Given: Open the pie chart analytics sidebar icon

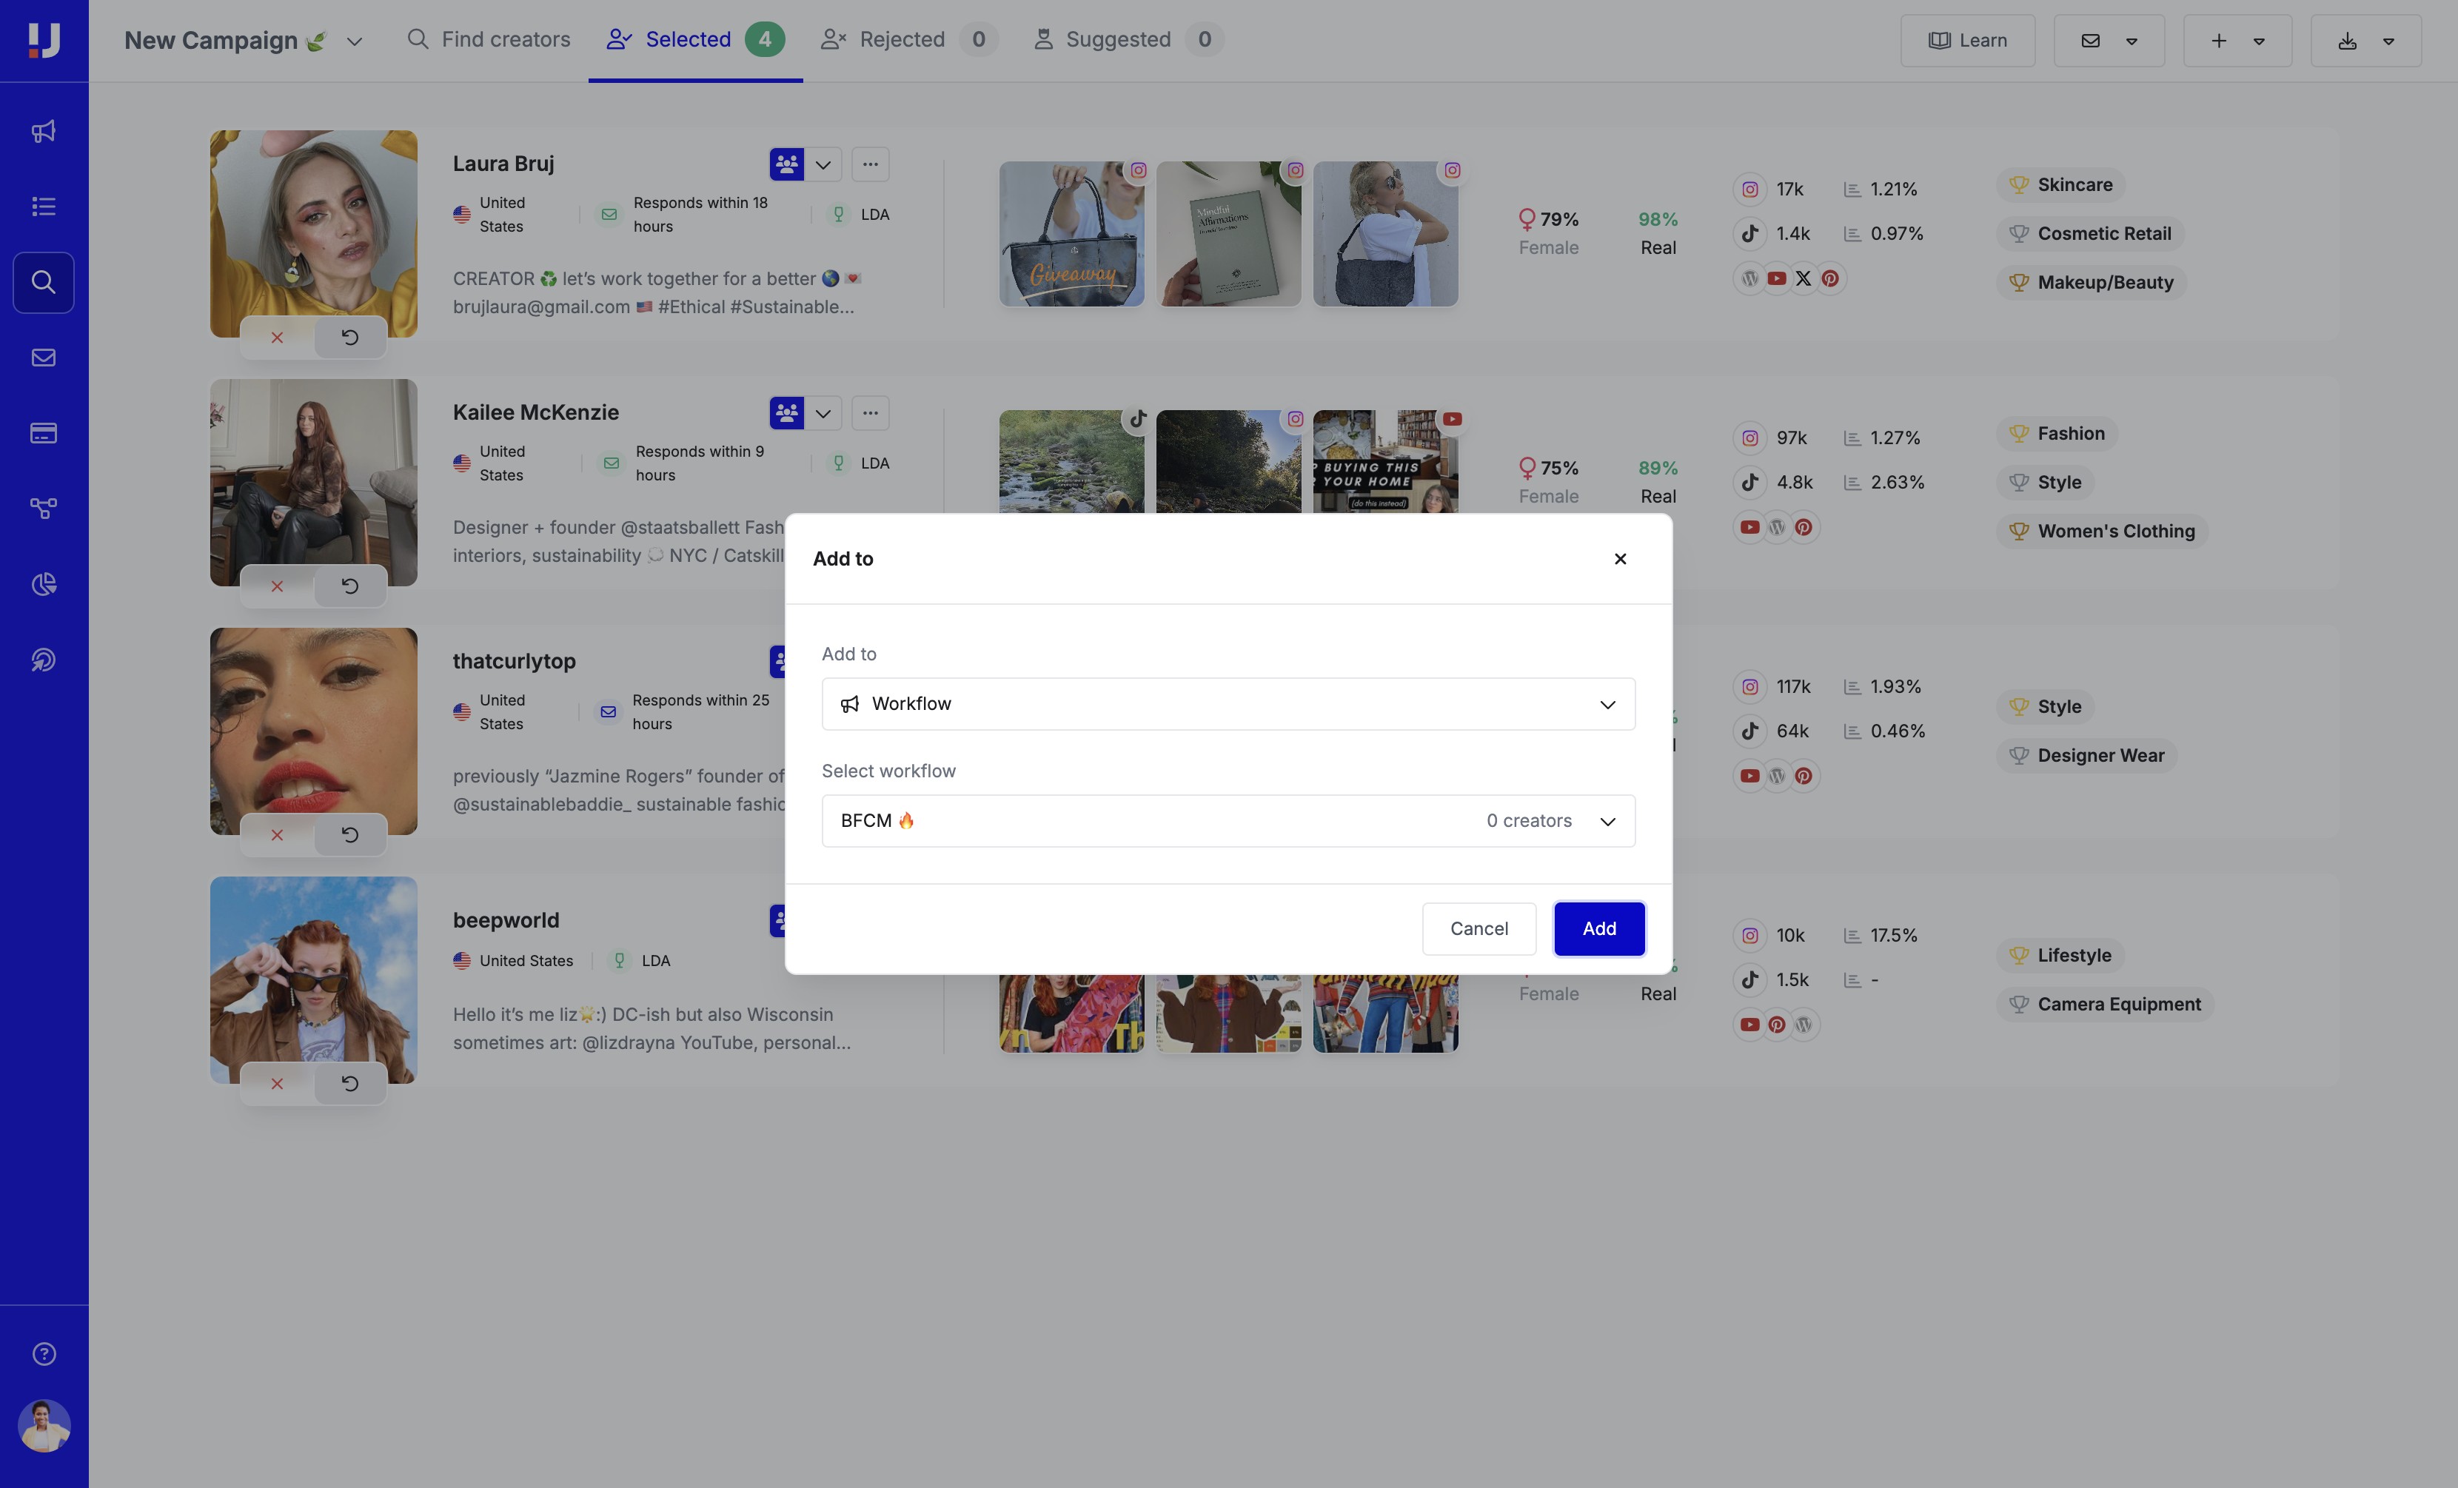Looking at the screenshot, I should tap(44, 584).
